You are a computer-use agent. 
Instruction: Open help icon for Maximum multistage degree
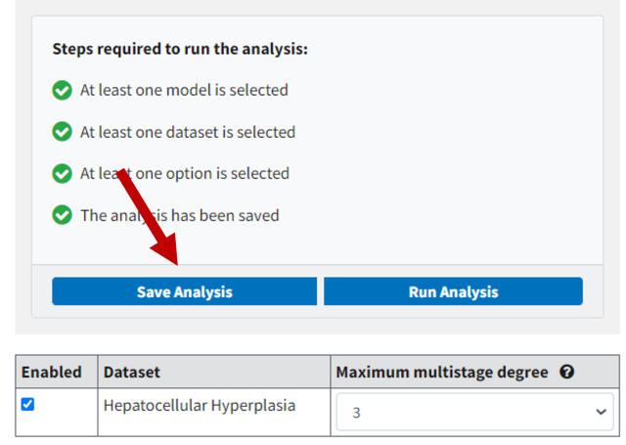(566, 373)
